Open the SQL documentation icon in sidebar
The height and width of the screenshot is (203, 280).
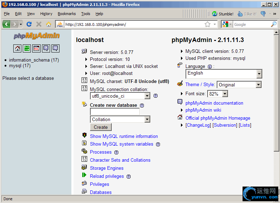click(55, 48)
